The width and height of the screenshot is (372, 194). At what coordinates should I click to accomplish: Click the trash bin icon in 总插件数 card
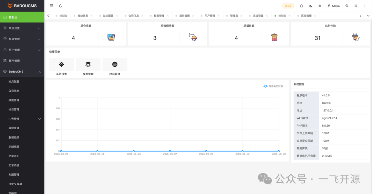274,37
